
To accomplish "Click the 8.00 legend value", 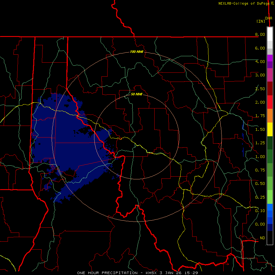I will tap(260, 34).
